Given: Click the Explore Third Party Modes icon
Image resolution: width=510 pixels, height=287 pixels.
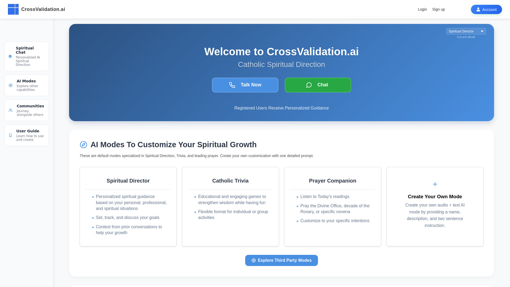Looking at the screenshot, I should tap(254, 260).
